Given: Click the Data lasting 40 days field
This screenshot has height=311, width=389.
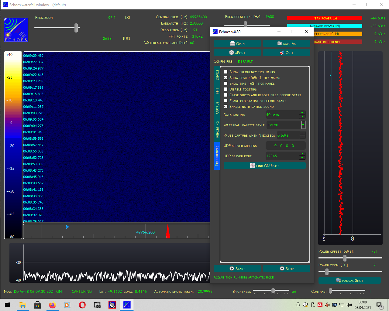Looking at the screenshot, I should pyautogui.click(x=283, y=115).
